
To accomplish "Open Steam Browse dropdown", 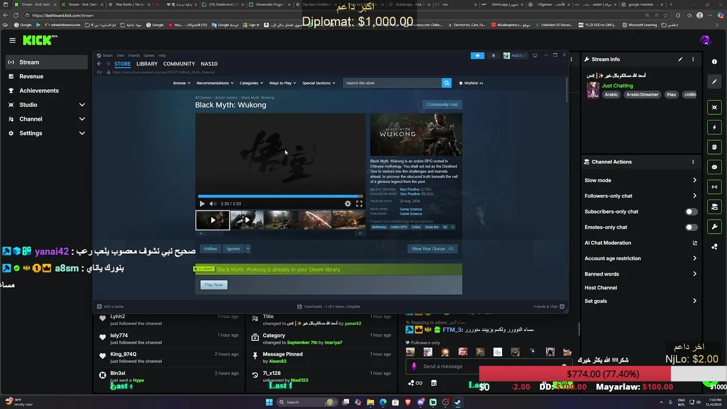I will (182, 83).
